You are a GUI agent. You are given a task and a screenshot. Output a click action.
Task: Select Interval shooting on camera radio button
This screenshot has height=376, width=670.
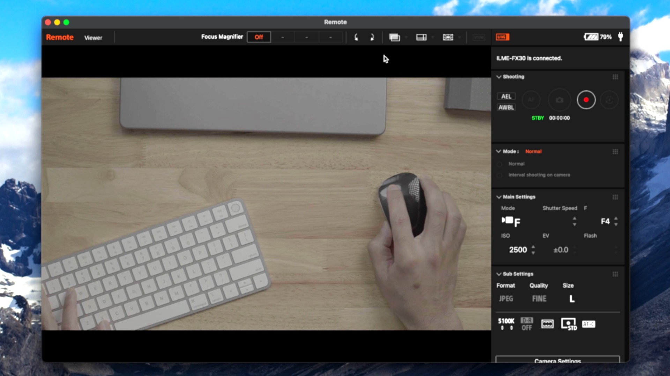click(499, 175)
